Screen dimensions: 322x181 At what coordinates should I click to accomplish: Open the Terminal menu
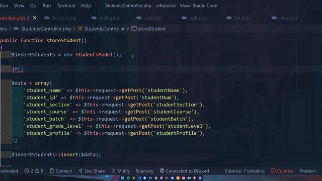click(x=66, y=6)
